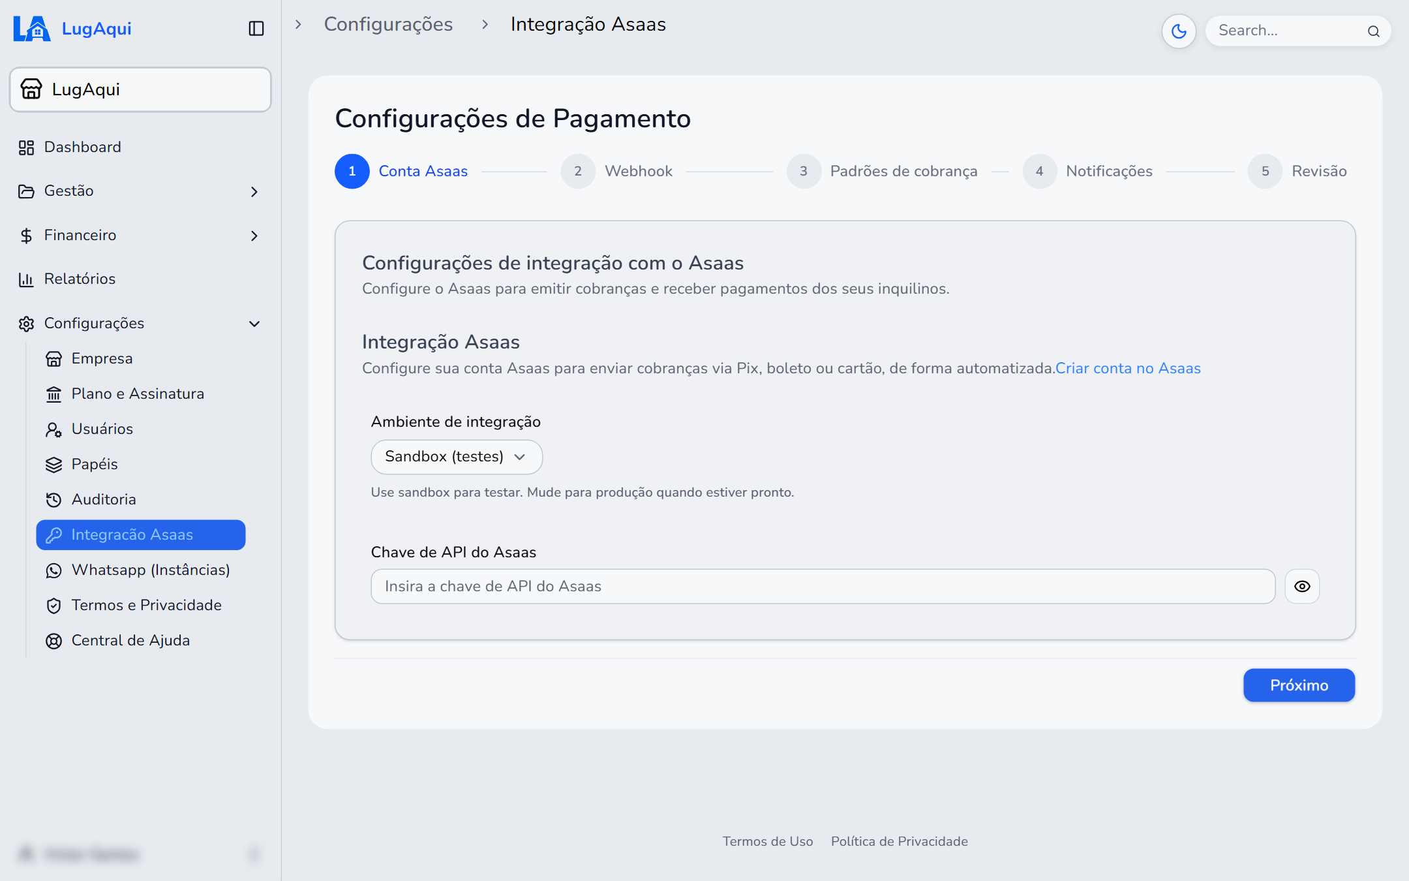
Task: Collapse the sidebar with the panel icon
Action: tap(256, 29)
